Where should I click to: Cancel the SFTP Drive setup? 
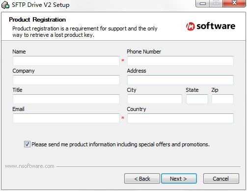pos(221,179)
